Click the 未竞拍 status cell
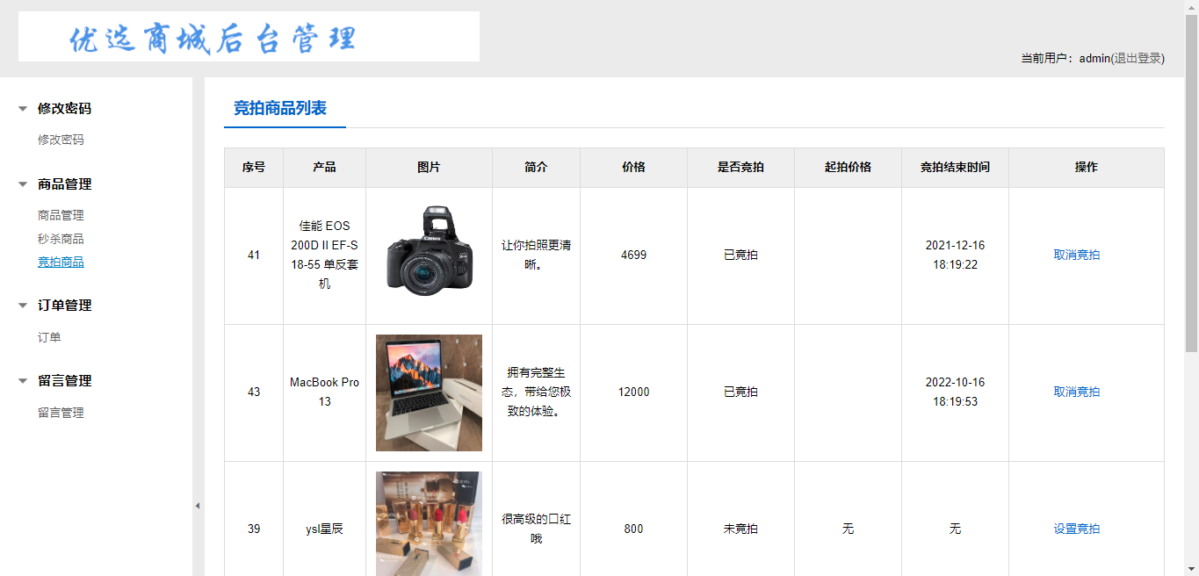Viewport: 1199px width, 576px height. coord(740,529)
